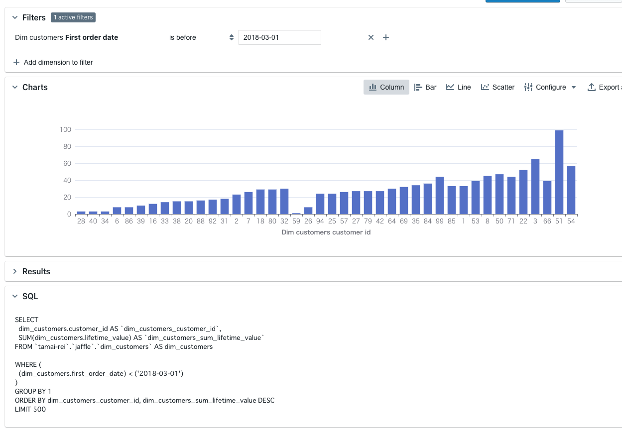Click the column for customer 3
The image size is (622, 437).
tap(535, 187)
